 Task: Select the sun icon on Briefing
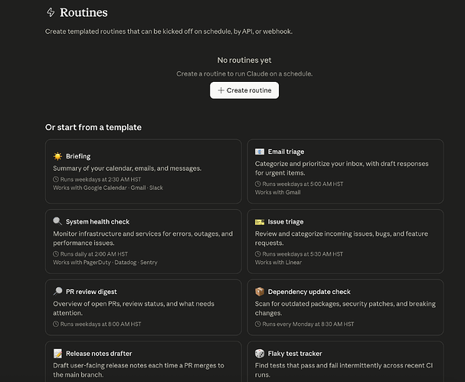click(57, 156)
